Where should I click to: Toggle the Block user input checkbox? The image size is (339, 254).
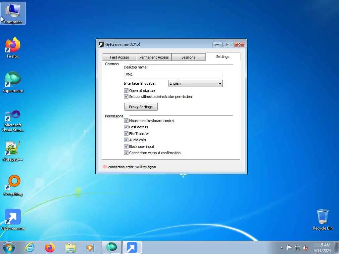[x=126, y=147]
